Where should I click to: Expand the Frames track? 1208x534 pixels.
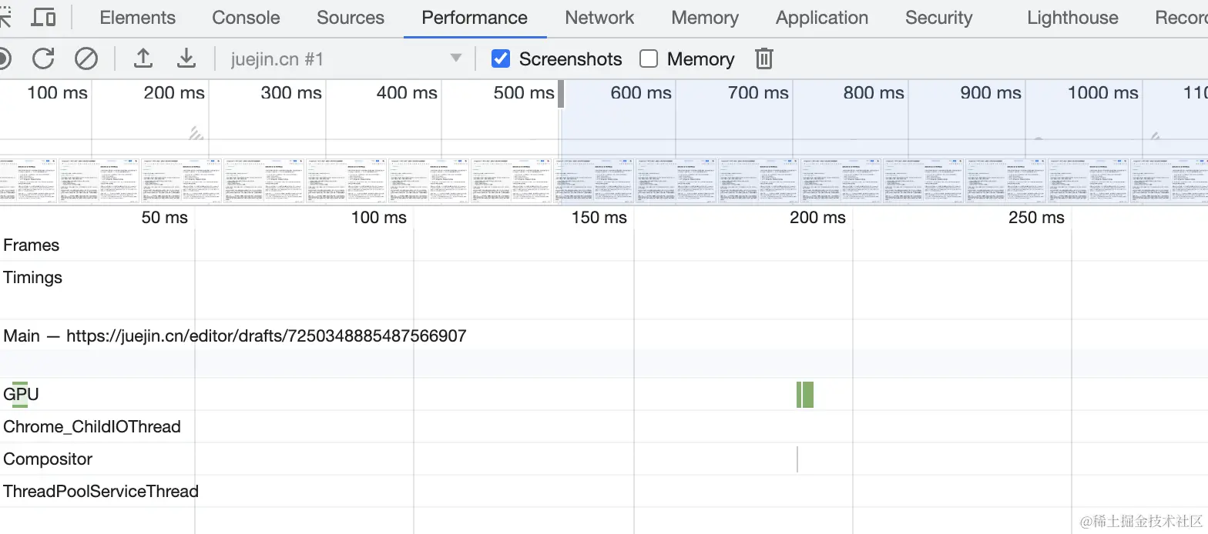[x=32, y=245]
